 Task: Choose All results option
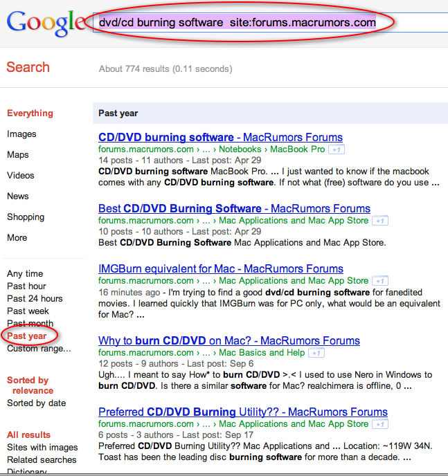point(28,435)
